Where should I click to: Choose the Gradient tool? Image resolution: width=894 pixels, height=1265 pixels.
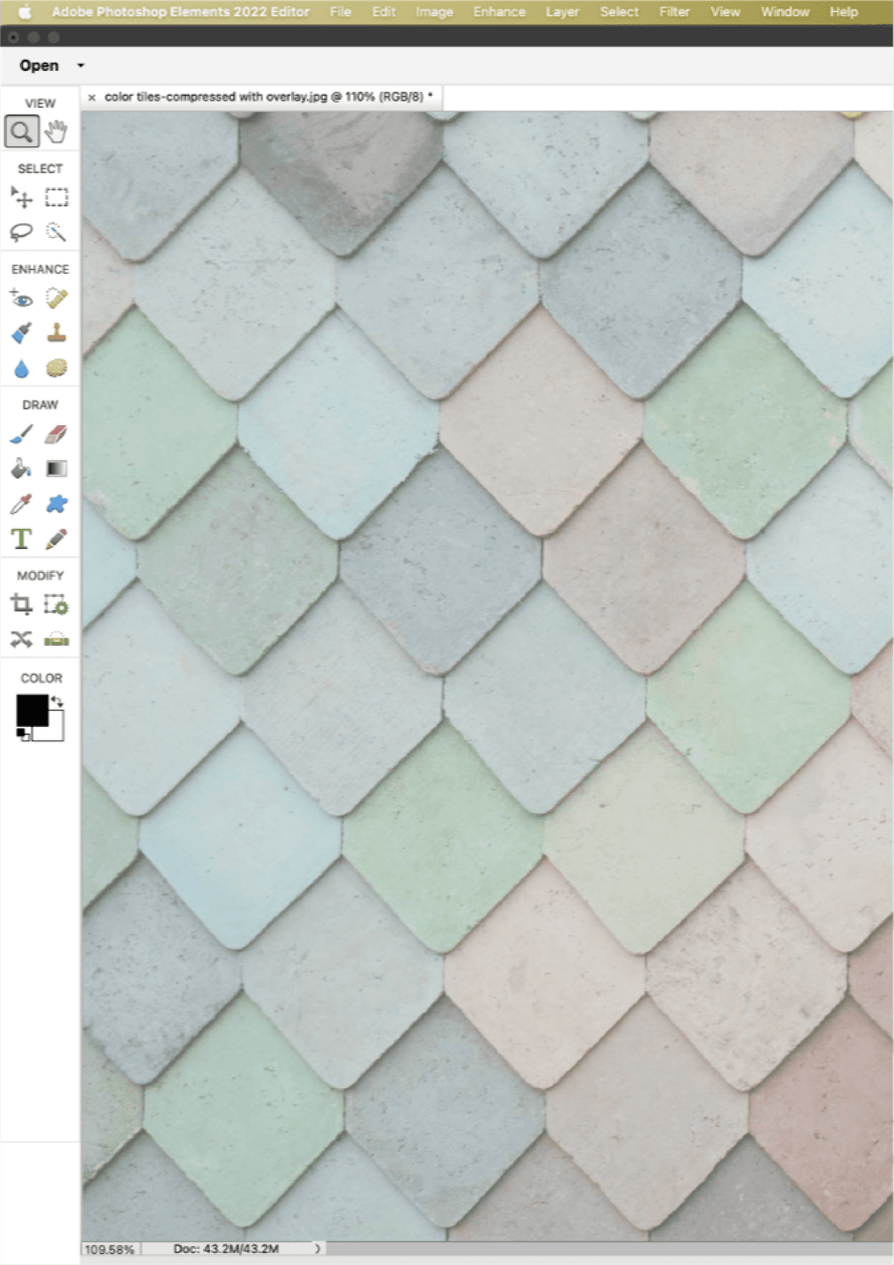(x=57, y=469)
